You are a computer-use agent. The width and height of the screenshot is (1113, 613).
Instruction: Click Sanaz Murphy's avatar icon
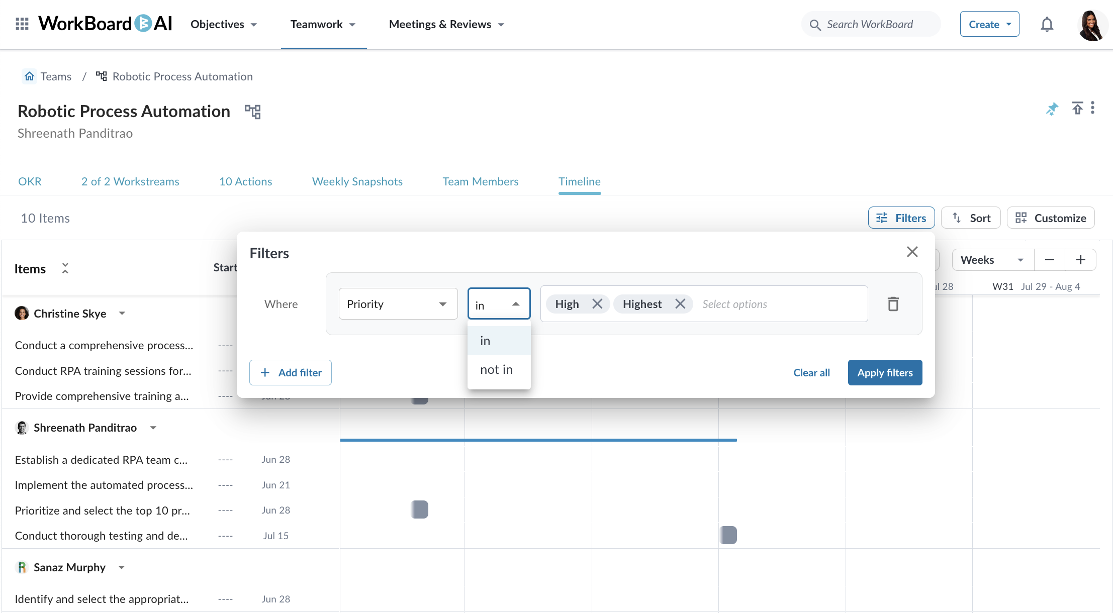click(22, 567)
